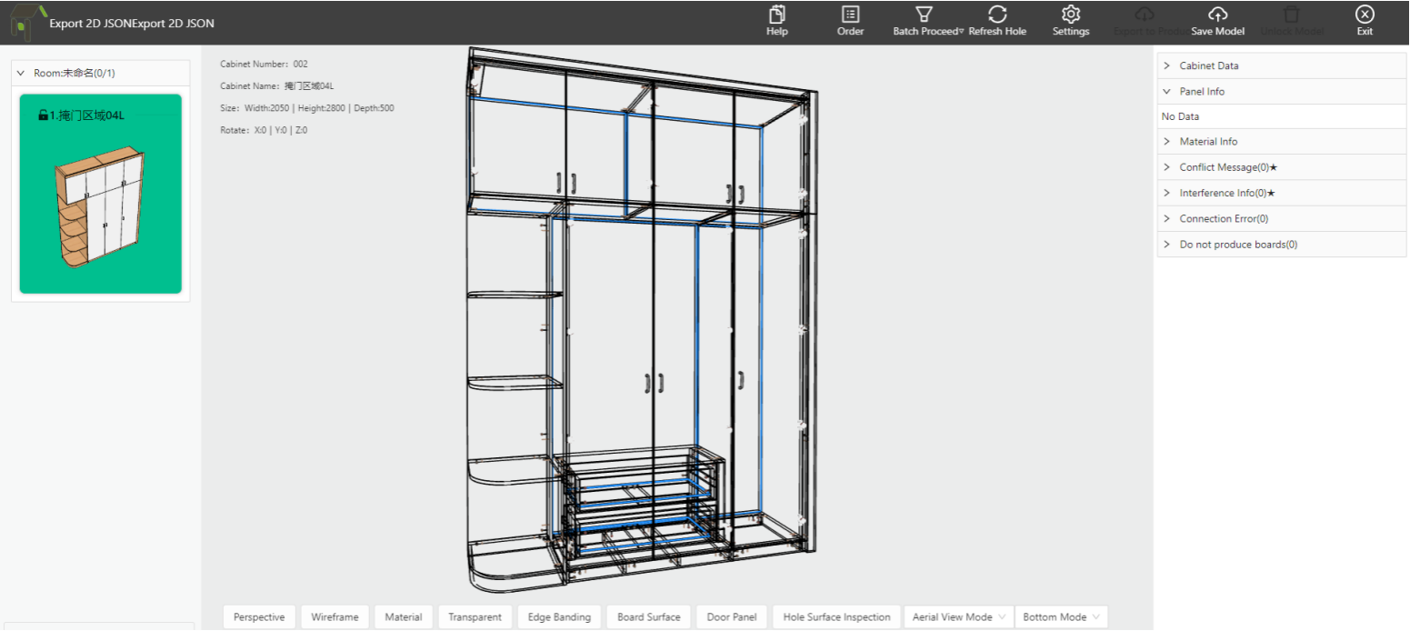Toggle Hole Surface Inspection mode

(x=837, y=616)
